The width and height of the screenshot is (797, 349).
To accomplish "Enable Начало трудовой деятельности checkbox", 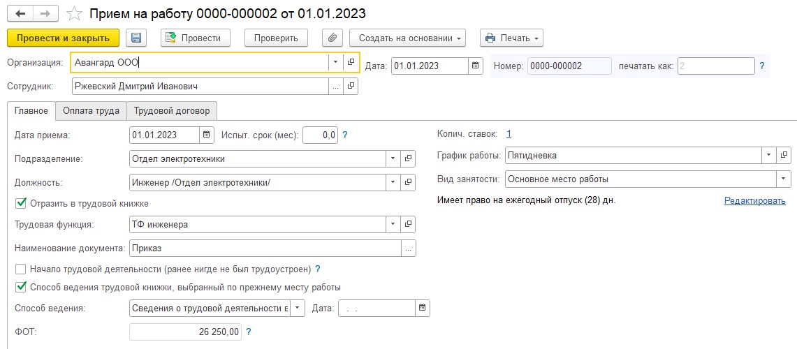I will point(21,269).
